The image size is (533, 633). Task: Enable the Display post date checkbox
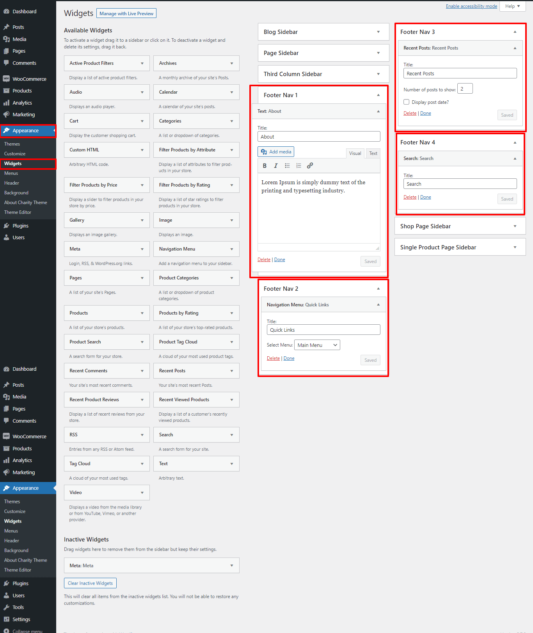click(x=407, y=102)
